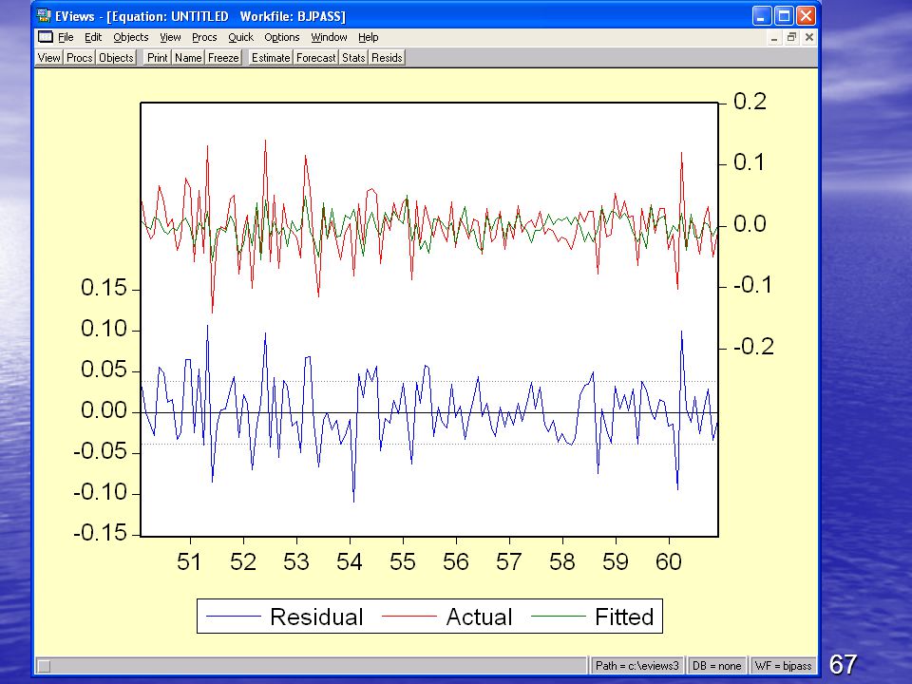912x684 pixels.
Task: Click the Residual legend entry
Action: (316, 617)
